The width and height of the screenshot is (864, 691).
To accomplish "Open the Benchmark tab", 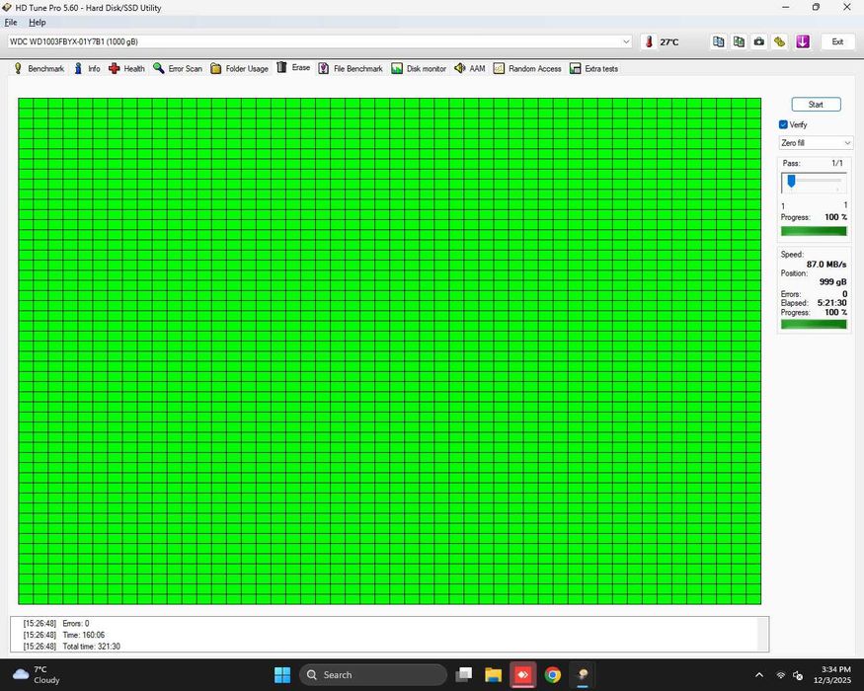I will pos(39,68).
